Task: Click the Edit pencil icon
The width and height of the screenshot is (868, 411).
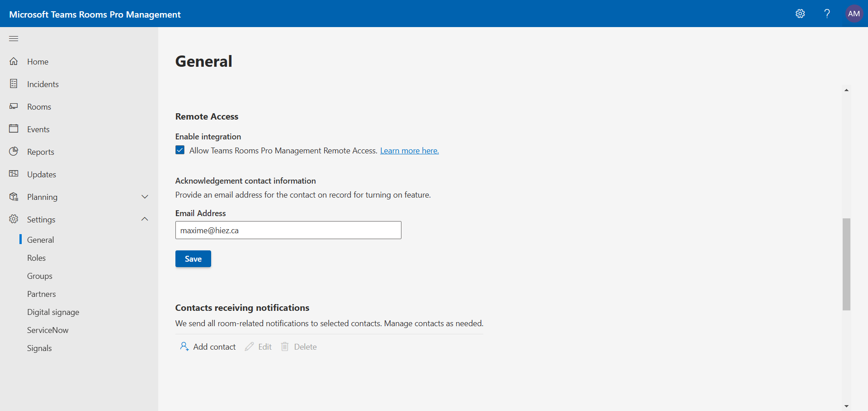Action: [x=249, y=346]
